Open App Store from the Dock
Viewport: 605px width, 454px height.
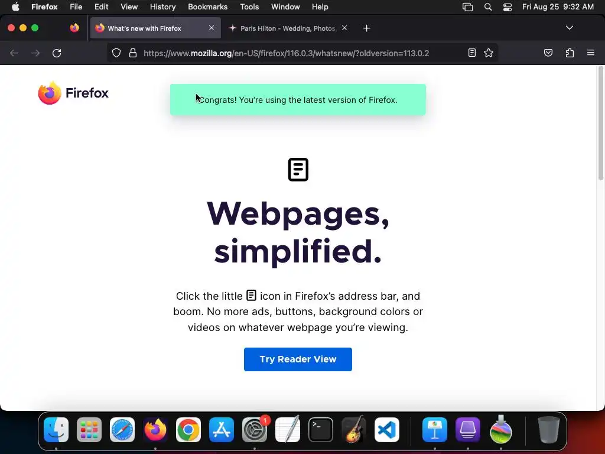pyautogui.click(x=222, y=430)
